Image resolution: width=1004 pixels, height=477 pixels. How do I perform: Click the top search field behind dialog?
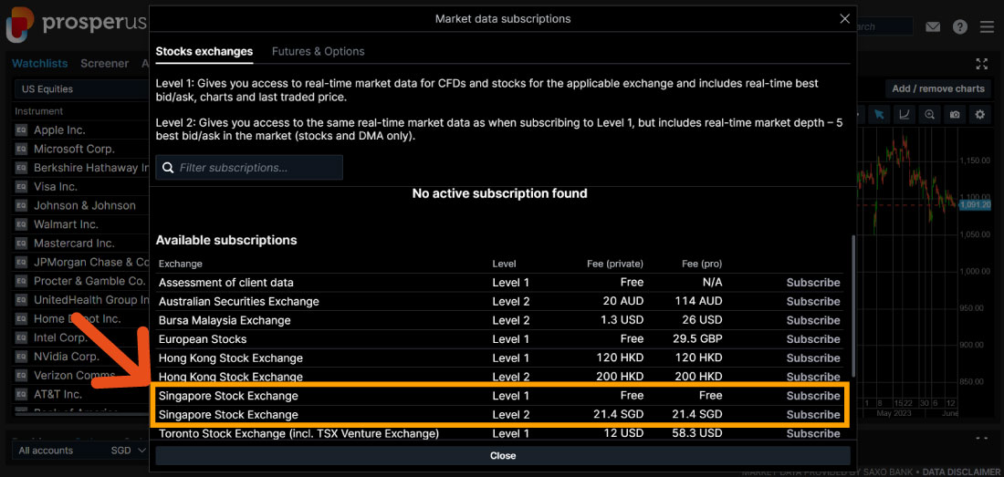884,26
